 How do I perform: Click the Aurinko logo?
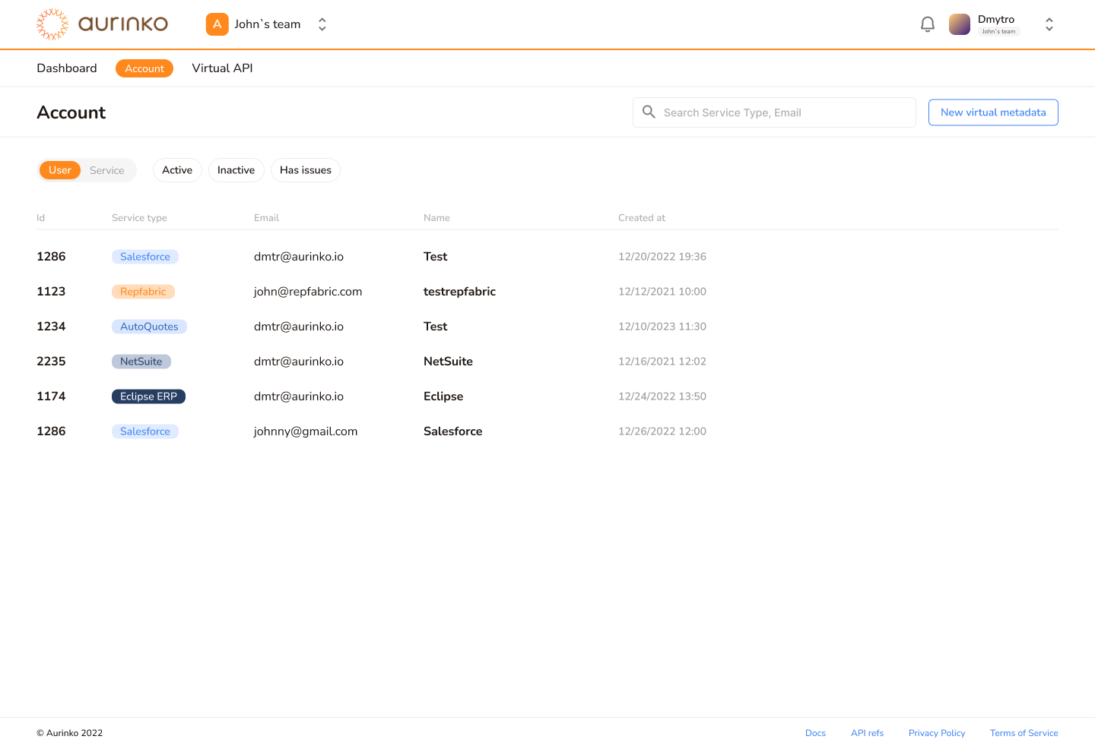point(101,24)
